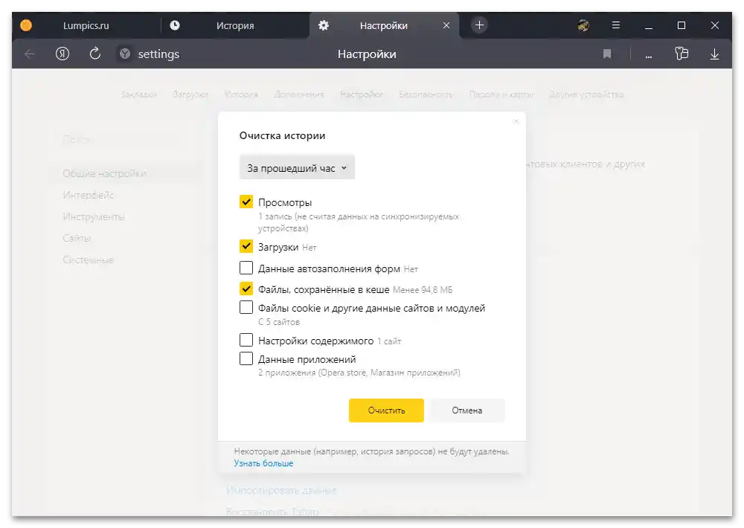Enable Данные приложений checkbox
The image size is (744, 528).
(246, 358)
